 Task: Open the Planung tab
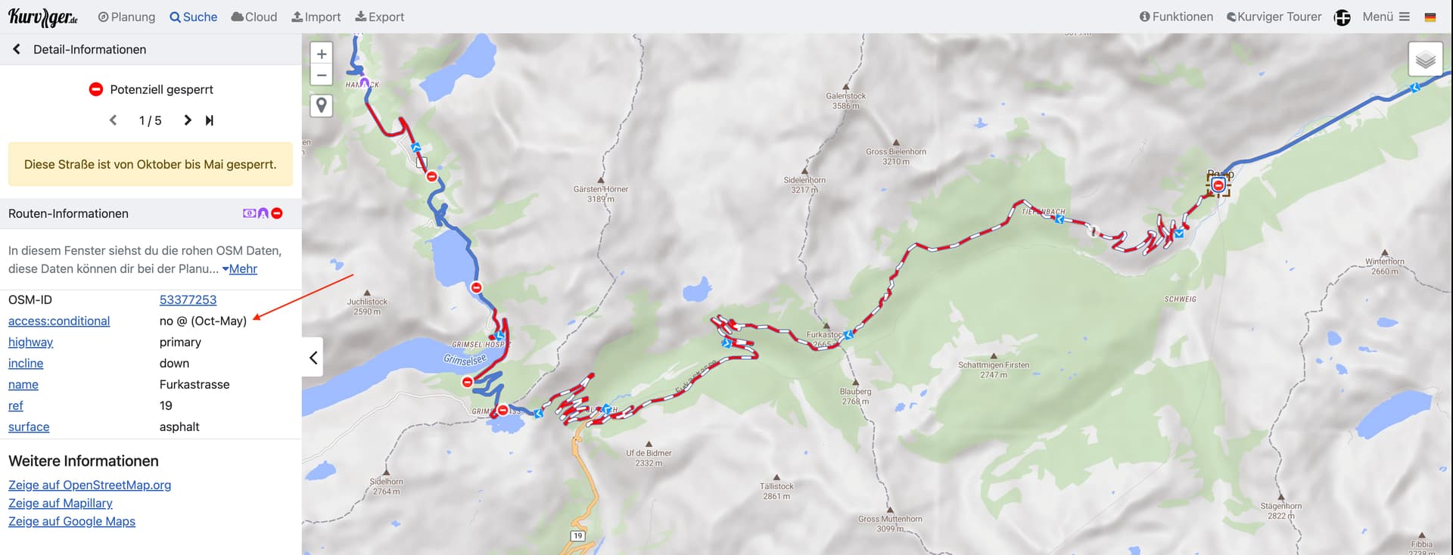[126, 17]
